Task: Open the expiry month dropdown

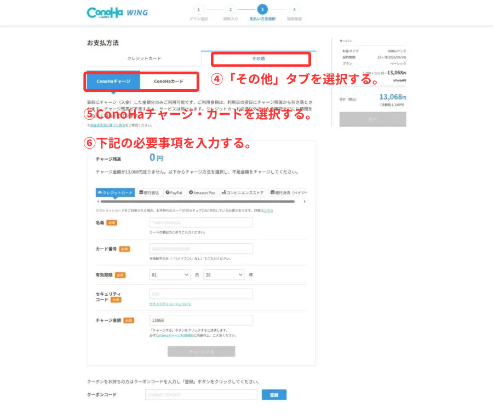Action: (x=170, y=275)
